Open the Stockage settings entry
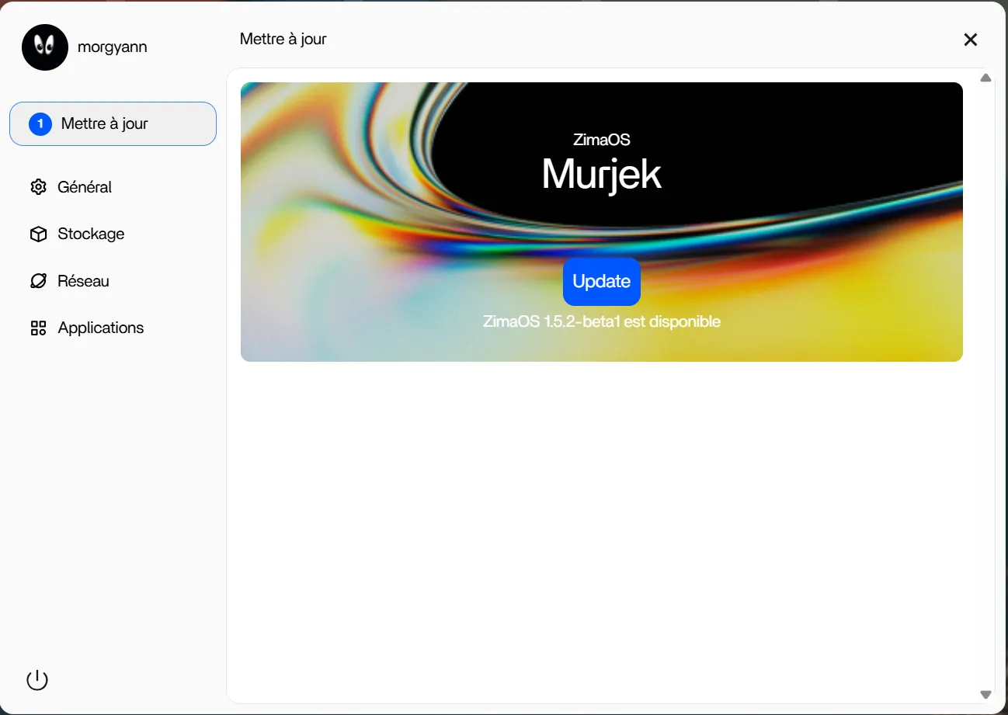The image size is (1008, 715). 91,234
